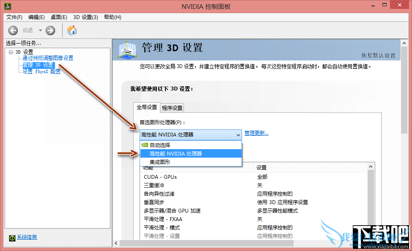Collapse the 3D 设置 tree node
412x251 pixels.
[x=11, y=52]
